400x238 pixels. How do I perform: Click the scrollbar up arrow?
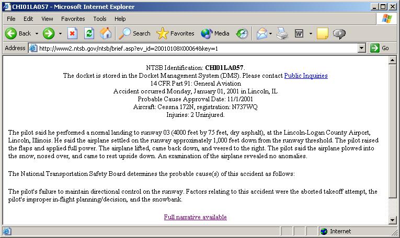pos(392,61)
